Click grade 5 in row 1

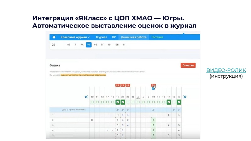[x=169, y=115]
